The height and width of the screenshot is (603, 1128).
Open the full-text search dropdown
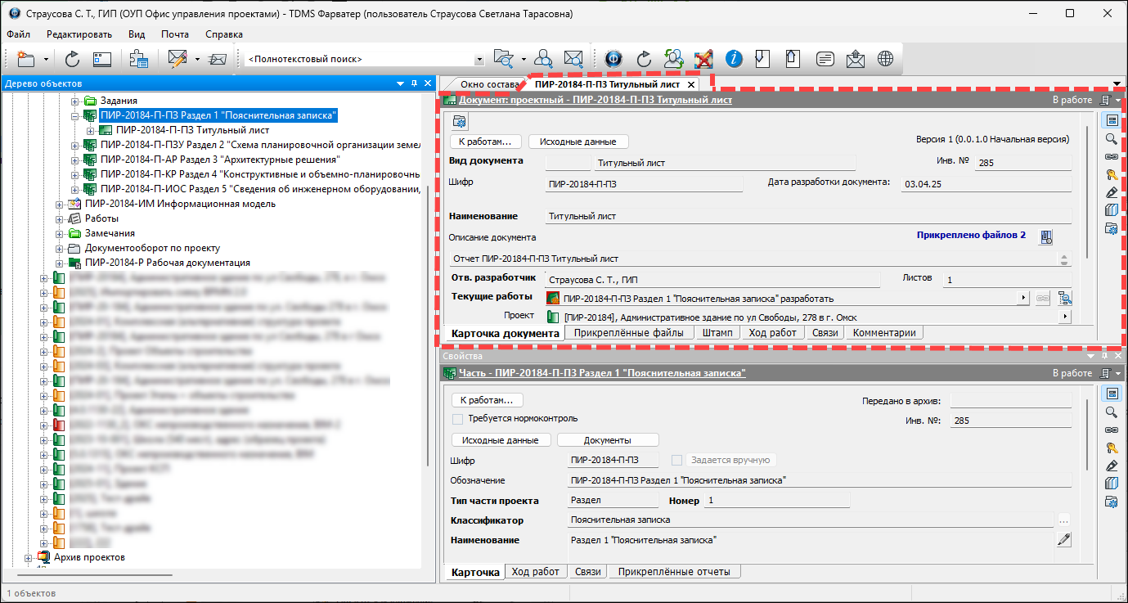pos(479,60)
